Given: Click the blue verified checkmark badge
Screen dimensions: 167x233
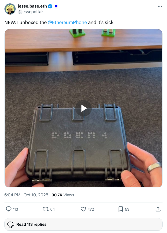Looking at the screenshot, I should click(50, 6).
